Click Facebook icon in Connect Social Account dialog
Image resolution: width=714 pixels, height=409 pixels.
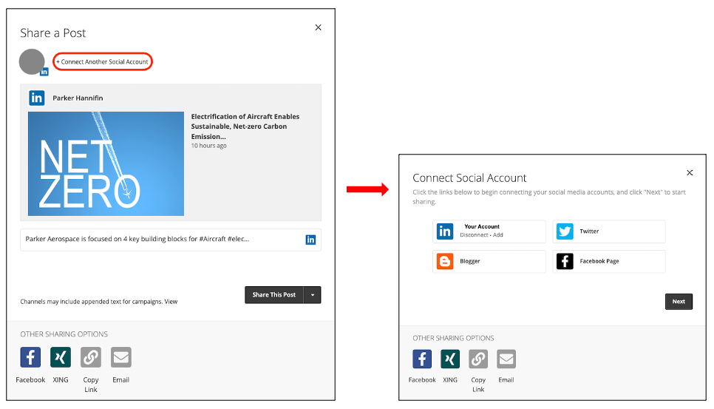422,359
